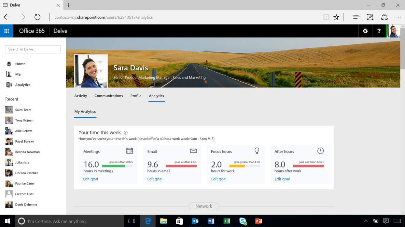Open the Office 365 app launcher
Viewport: 405px width, 227px height.
[x=6, y=31]
